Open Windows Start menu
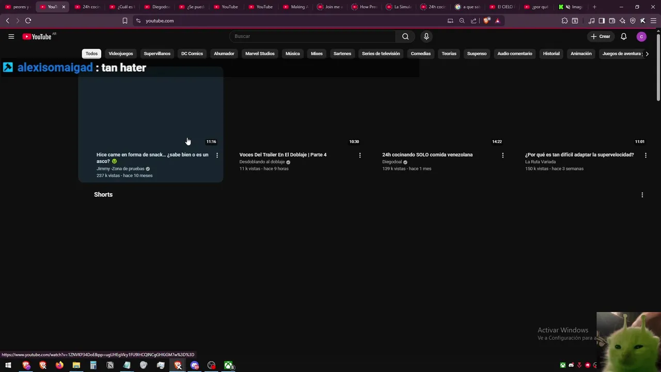The width and height of the screenshot is (661, 372). (x=8, y=365)
